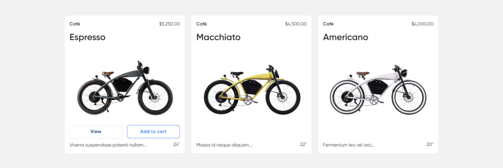Click the Fermentum leo vel orci description
The image size is (503, 168).
coord(349,145)
